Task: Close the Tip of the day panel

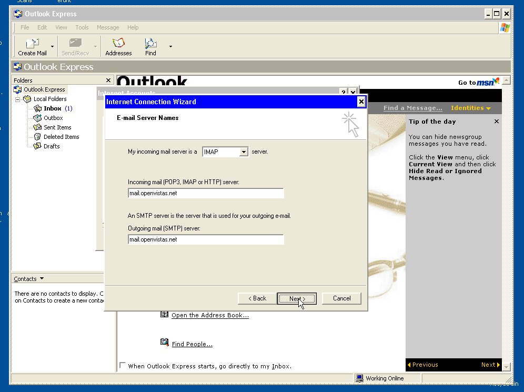Action: coord(497,122)
